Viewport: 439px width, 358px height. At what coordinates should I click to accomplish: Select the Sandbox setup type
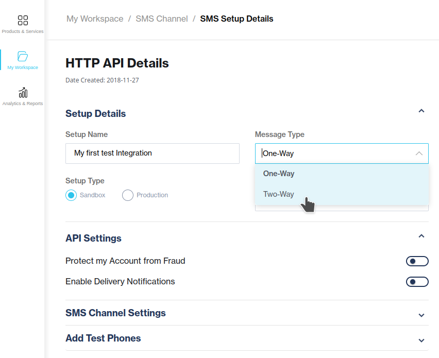click(x=72, y=195)
